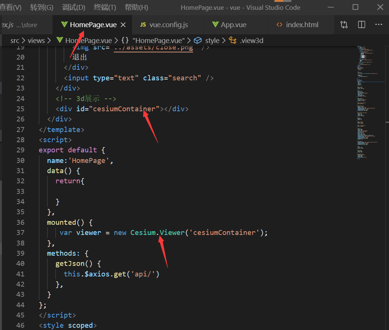
Task: Switch to the index.html tab
Action: pyautogui.click(x=302, y=25)
